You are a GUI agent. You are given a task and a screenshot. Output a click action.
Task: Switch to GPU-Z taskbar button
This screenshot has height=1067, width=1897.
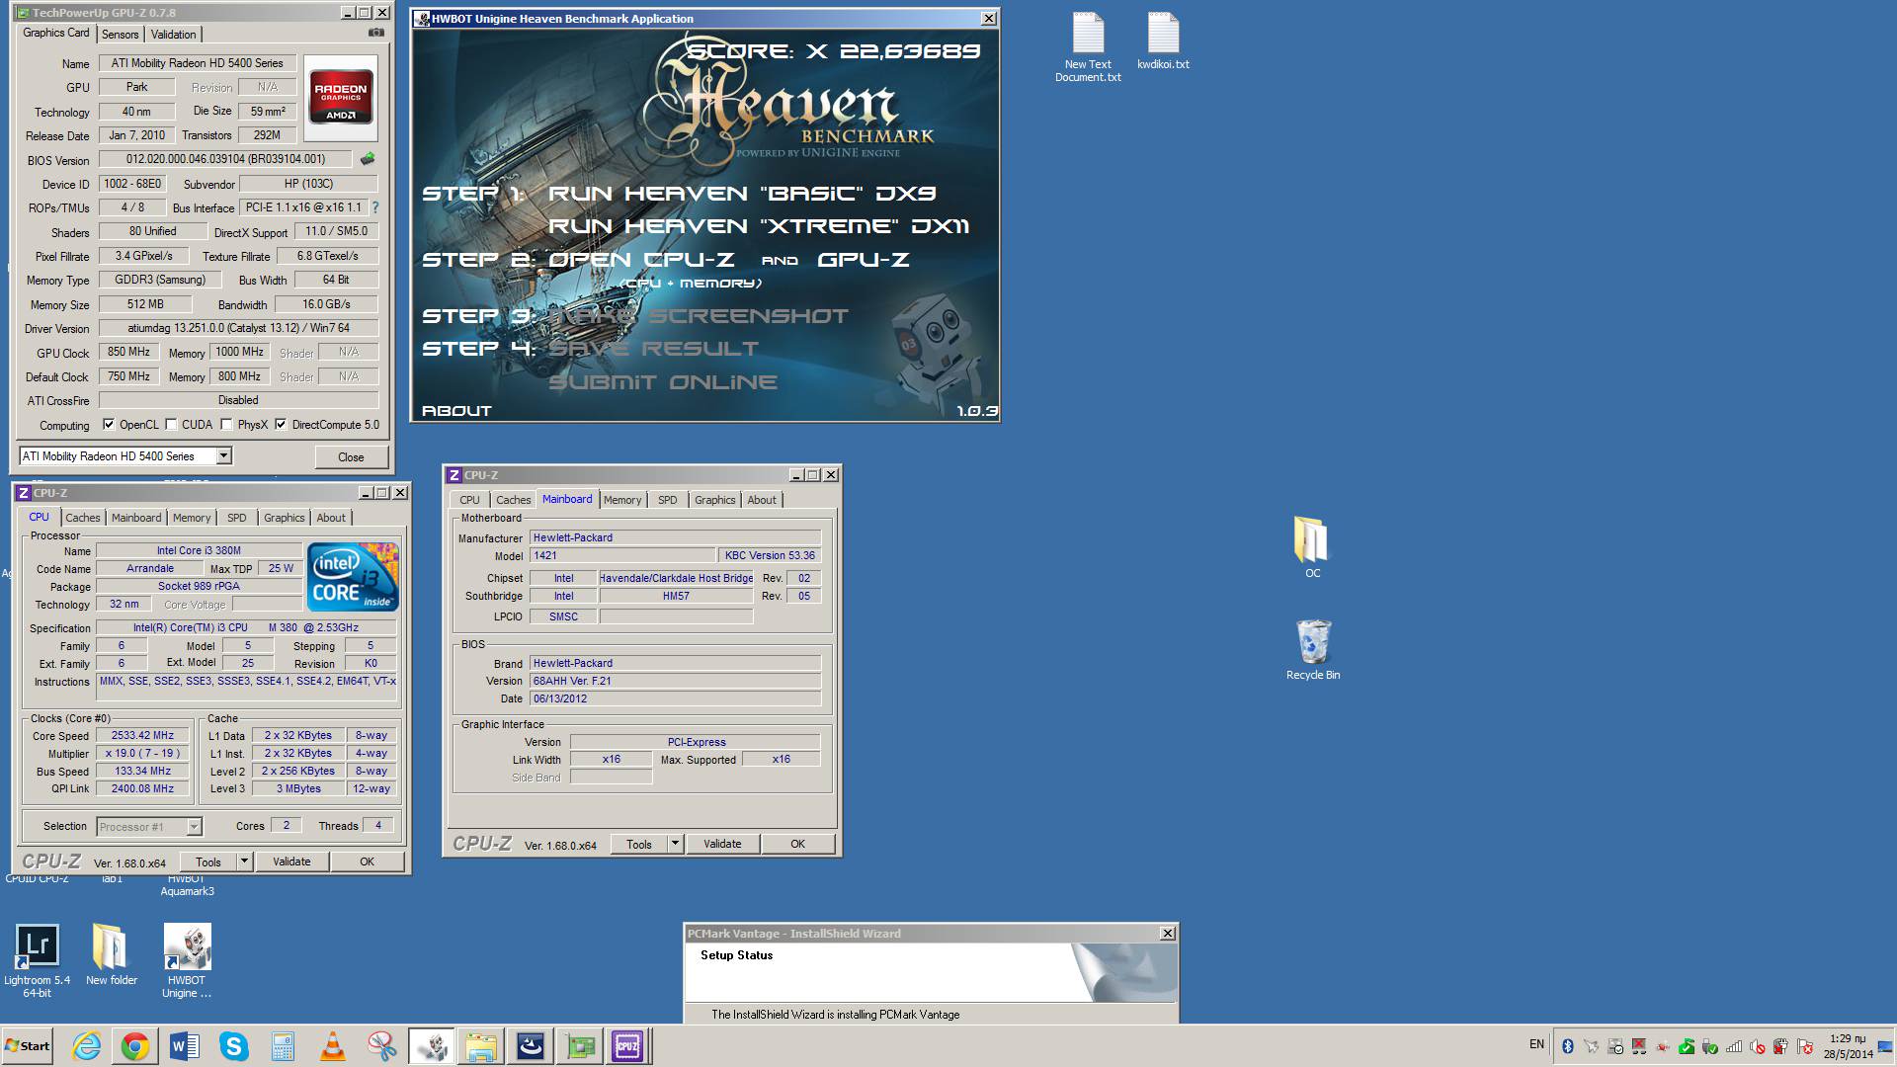(580, 1046)
